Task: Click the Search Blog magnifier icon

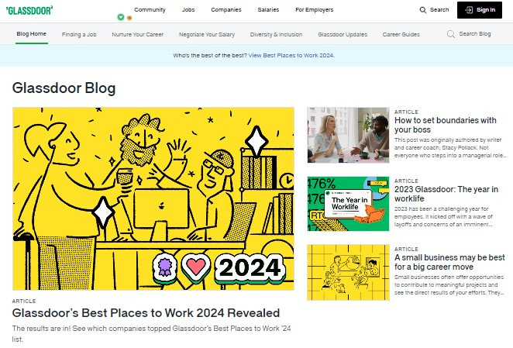Action: coord(451,34)
